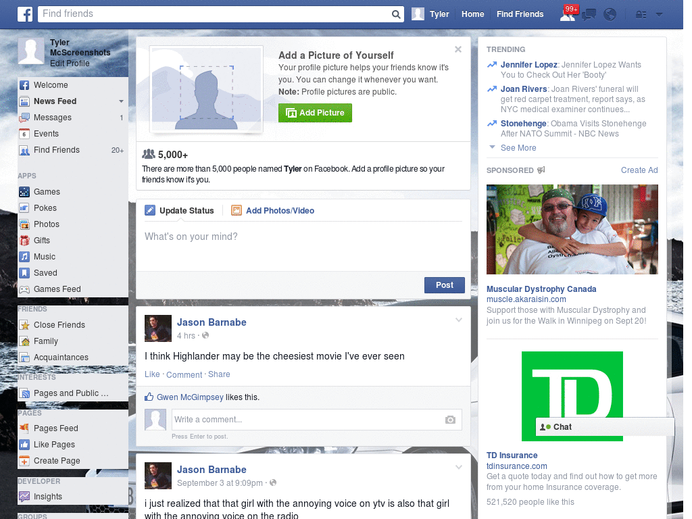Open options chevron on September 3 post
Screen dimensions: 692x519
459,467
